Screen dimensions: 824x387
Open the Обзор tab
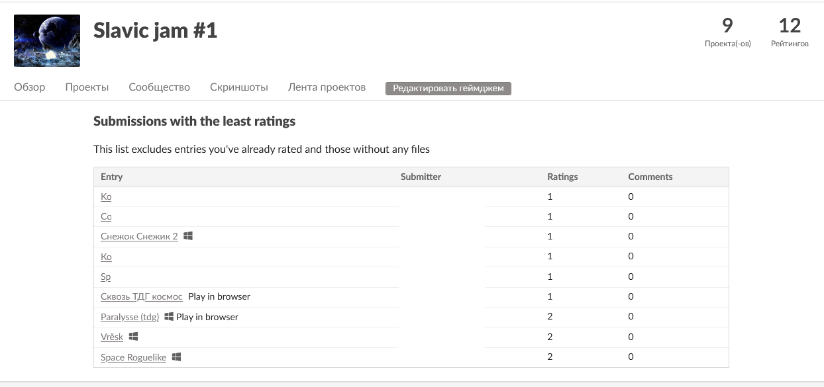pyautogui.click(x=30, y=87)
